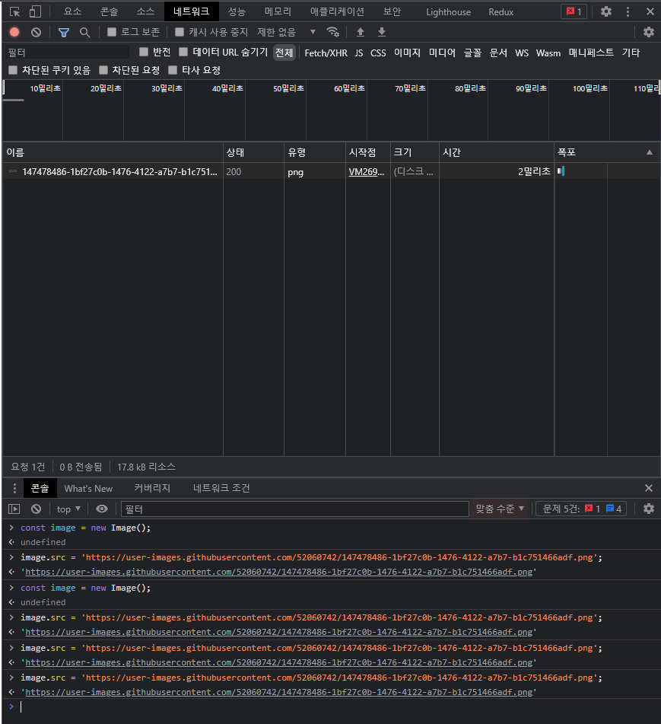The height and width of the screenshot is (724, 661).
Task: Toggle 차단된 요청 checkbox
Action: click(x=103, y=70)
